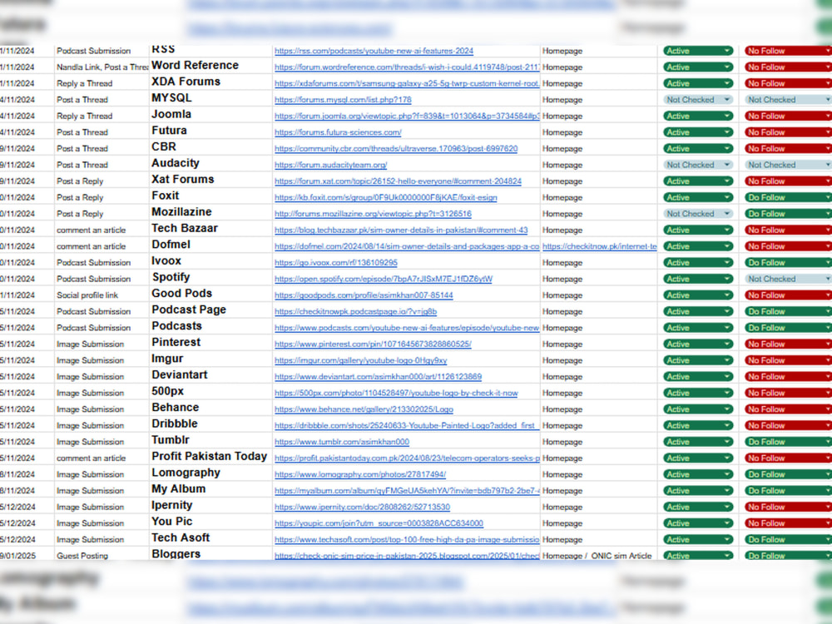Screen dimensions: 832x624
Task: Select the Homepage / ONIC sim Article cell
Action: click(599, 556)
